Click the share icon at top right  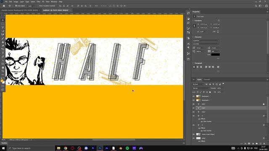click(x=266, y=6)
